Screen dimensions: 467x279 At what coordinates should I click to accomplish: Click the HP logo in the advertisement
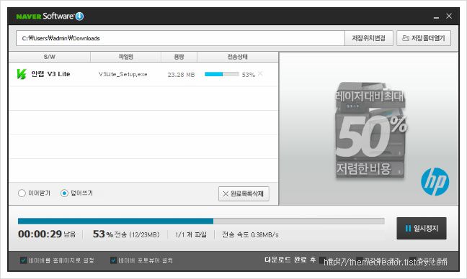(x=435, y=181)
